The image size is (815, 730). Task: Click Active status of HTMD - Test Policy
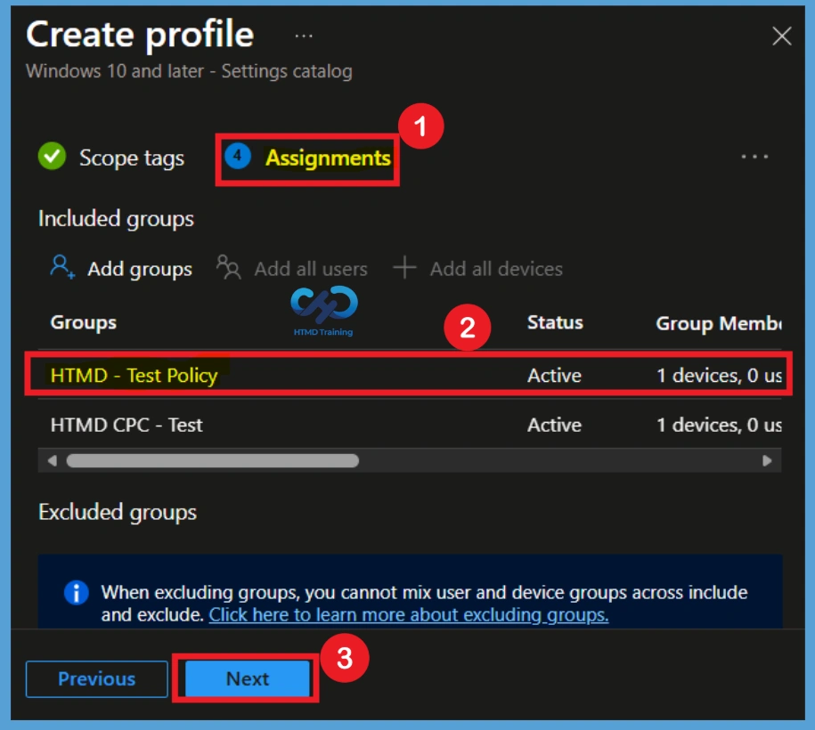coord(554,376)
